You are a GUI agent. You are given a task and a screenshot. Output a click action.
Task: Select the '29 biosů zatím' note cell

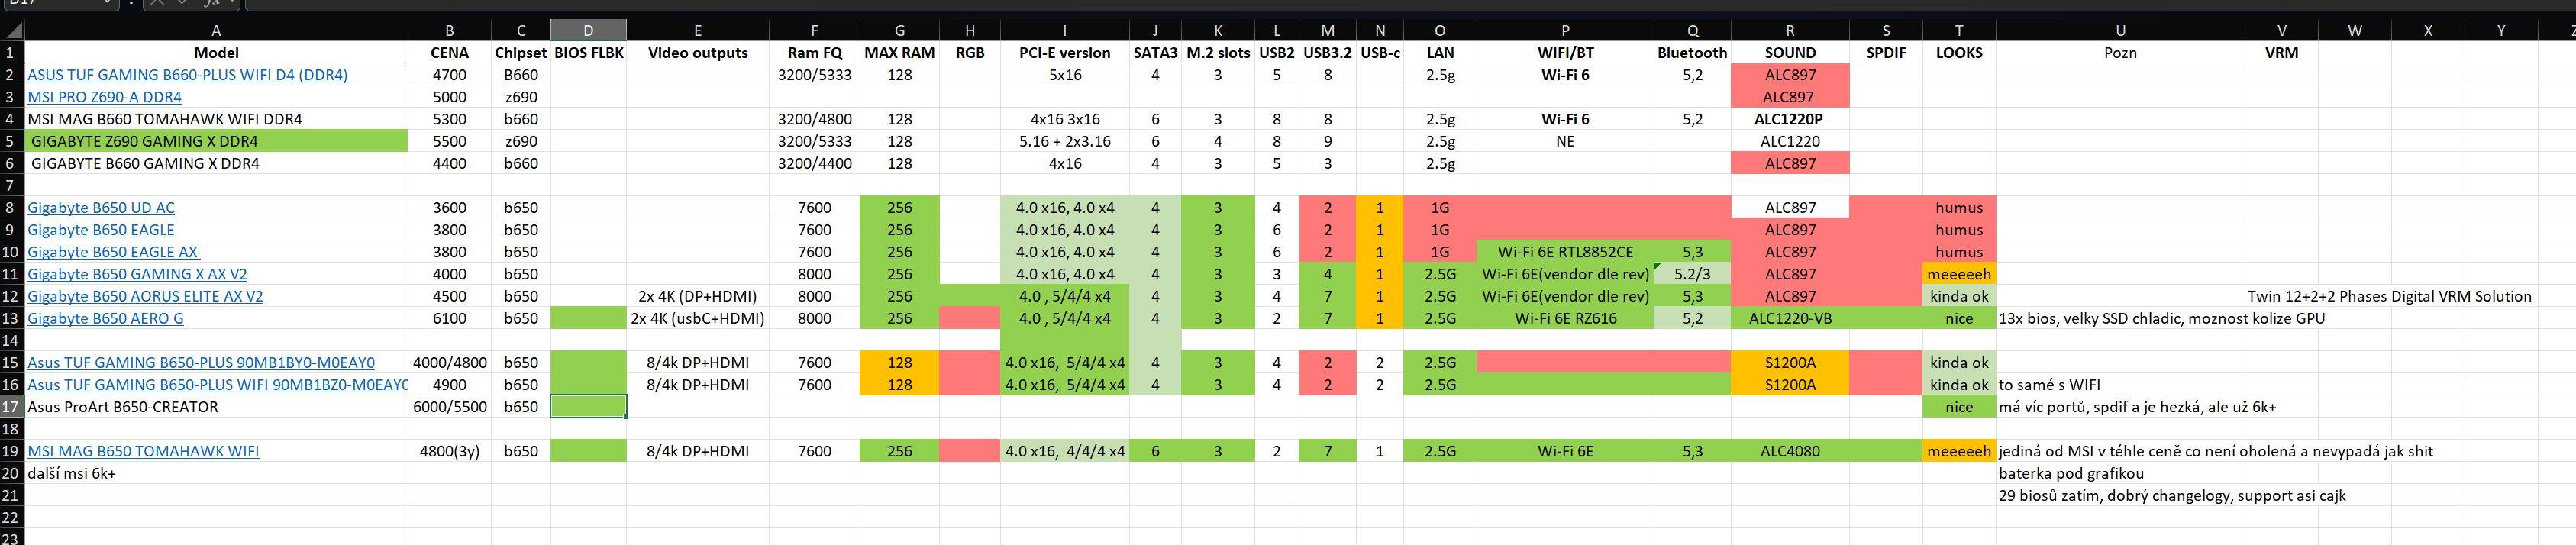2171,495
